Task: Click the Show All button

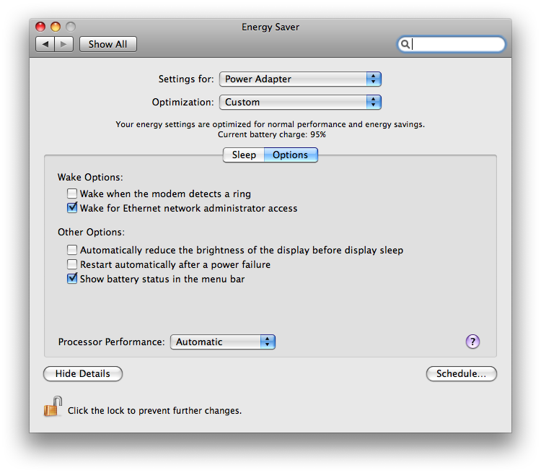Action: [108, 44]
